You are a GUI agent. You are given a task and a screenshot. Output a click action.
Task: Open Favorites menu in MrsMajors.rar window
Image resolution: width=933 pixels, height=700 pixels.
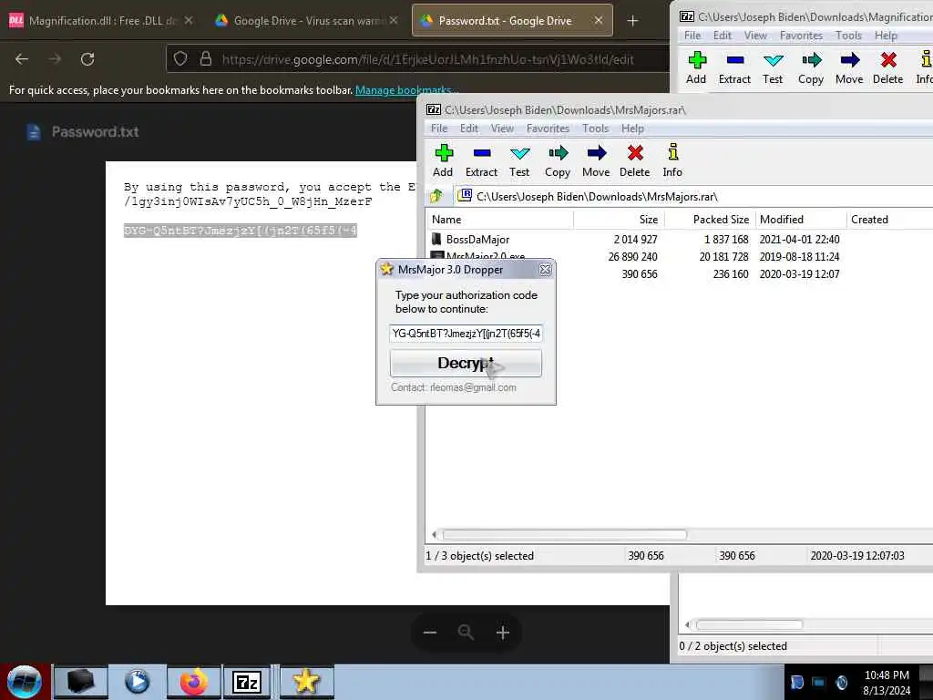548,129
